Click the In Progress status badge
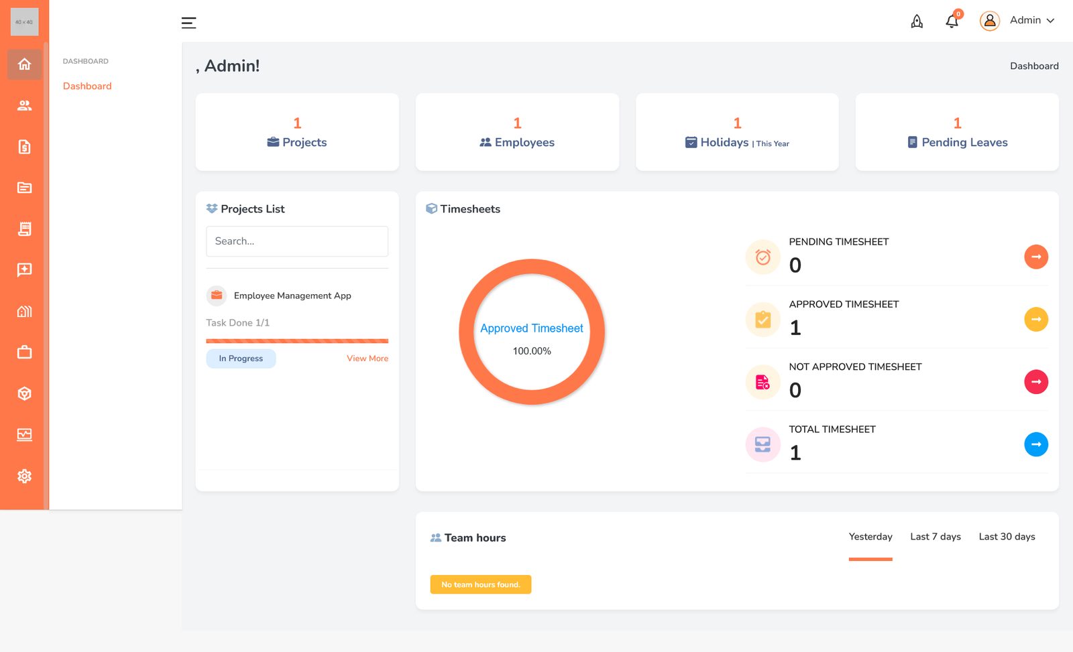The height and width of the screenshot is (652, 1073). point(241,358)
